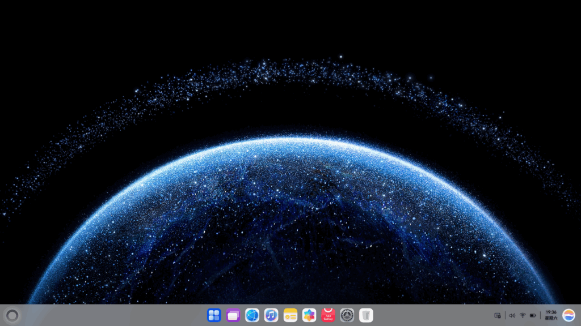
Task: Open the input method keyboard tray icon
Action: point(498,316)
